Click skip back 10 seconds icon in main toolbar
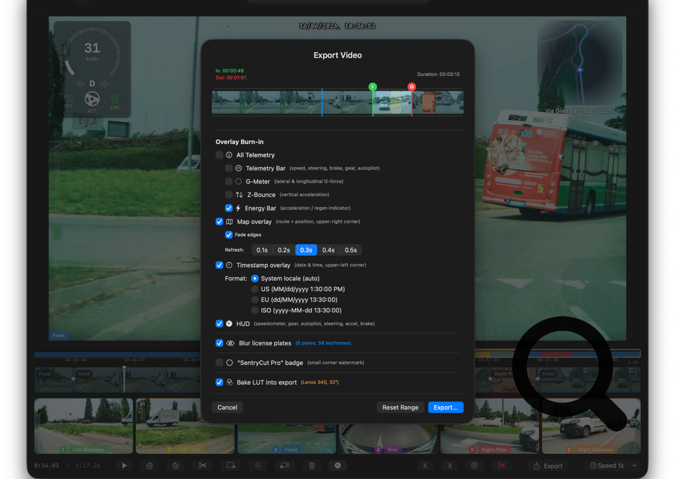The image size is (675, 479). [x=149, y=465]
